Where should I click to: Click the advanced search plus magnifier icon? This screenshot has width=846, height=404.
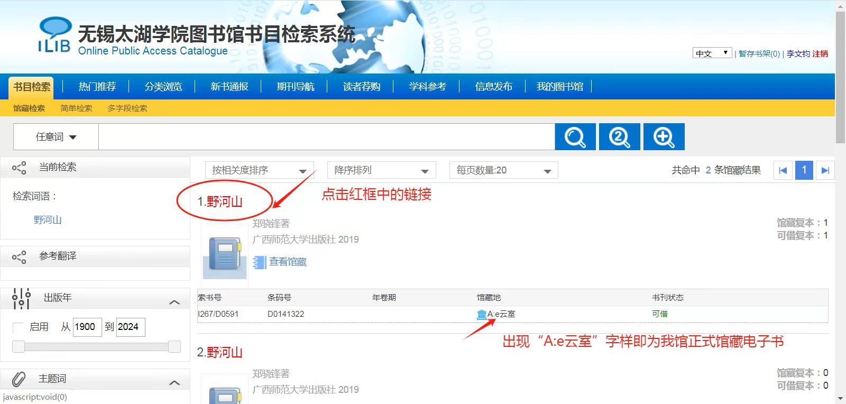tap(664, 137)
